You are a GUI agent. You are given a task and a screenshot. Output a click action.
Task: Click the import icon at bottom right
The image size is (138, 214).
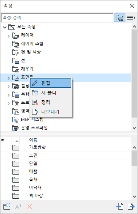point(120,206)
